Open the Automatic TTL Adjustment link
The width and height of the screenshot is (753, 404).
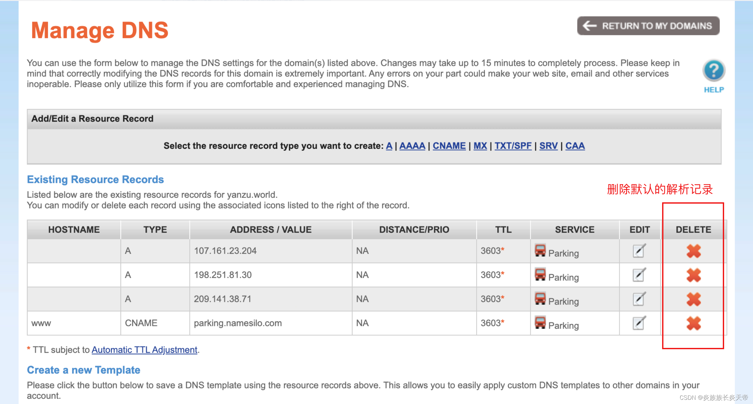pos(144,350)
